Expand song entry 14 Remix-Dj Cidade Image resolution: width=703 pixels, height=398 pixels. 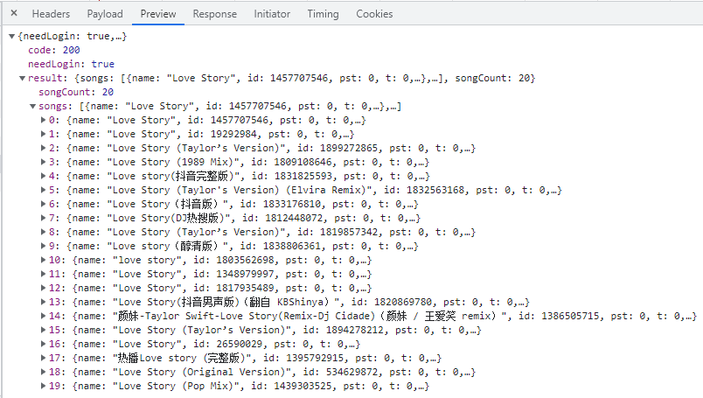(x=44, y=316)
